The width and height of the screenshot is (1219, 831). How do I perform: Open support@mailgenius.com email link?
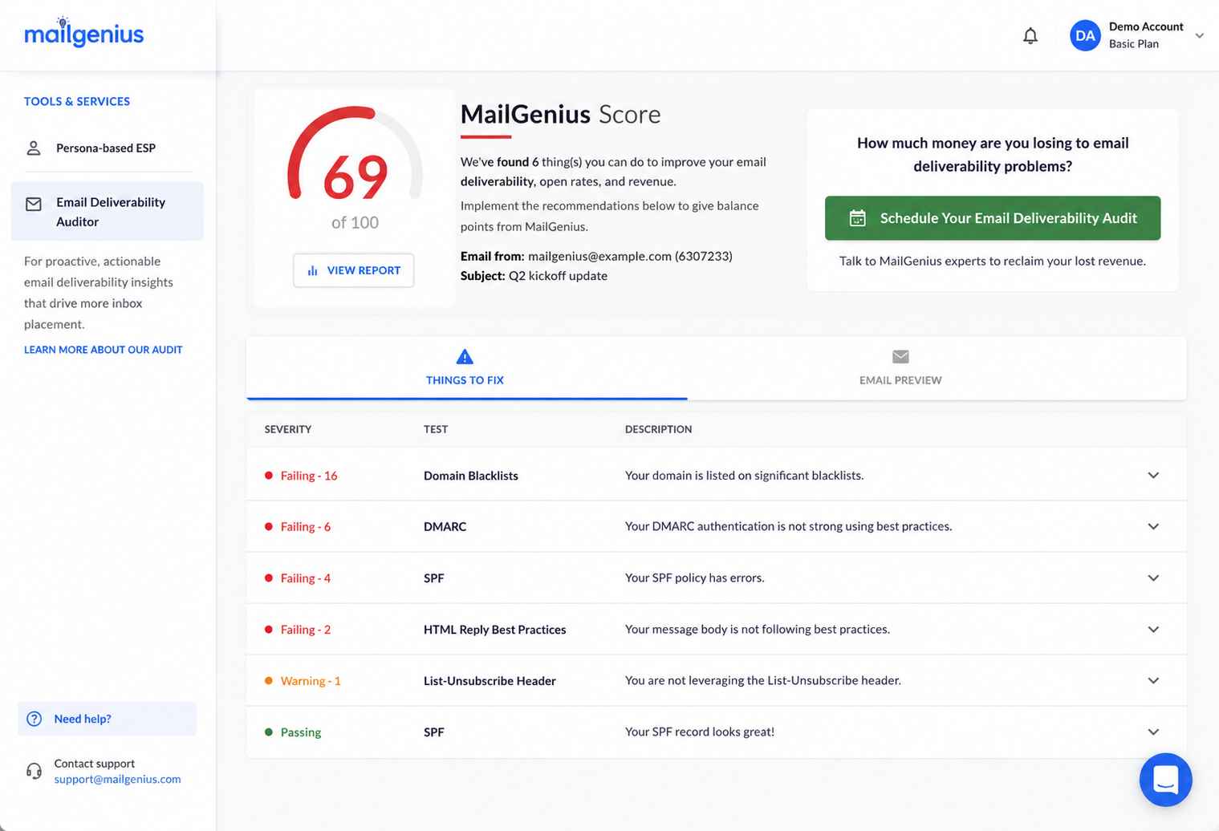pos(117,779)
